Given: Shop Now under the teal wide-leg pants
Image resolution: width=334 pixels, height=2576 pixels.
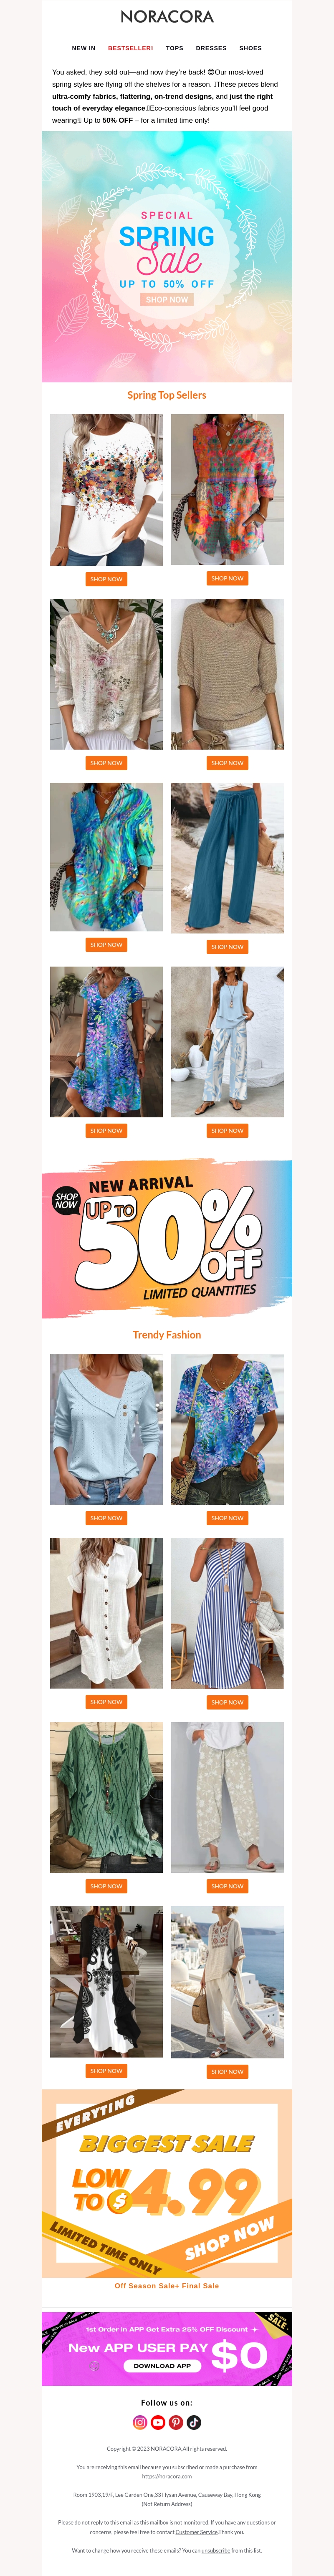Looking at the screenshot, I should point(227,946).
